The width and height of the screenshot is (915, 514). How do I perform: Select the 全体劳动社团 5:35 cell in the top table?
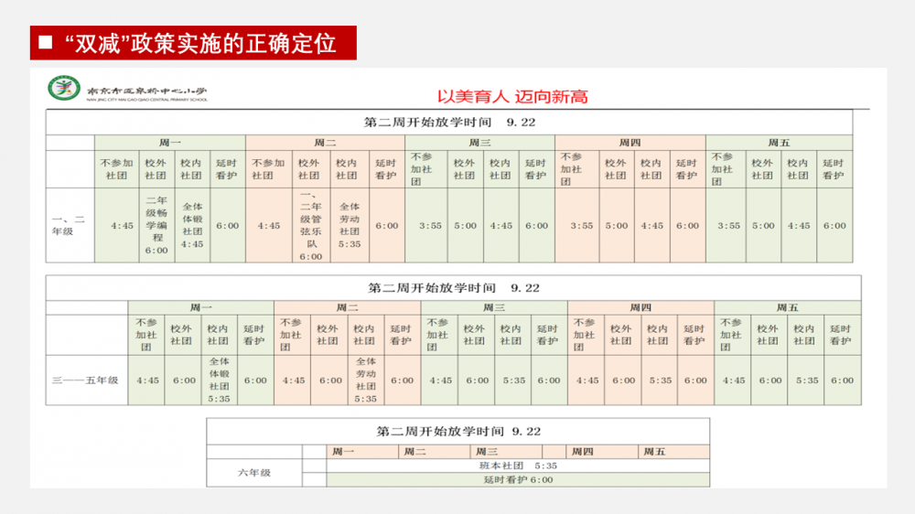[350, 225]
